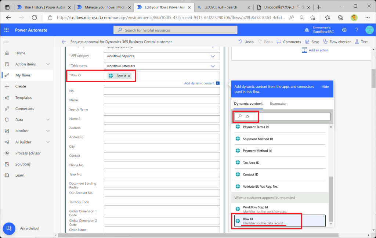376x238 pixels.
Task: Select Payment Method Id dynamic content
Action: (280, 151)
